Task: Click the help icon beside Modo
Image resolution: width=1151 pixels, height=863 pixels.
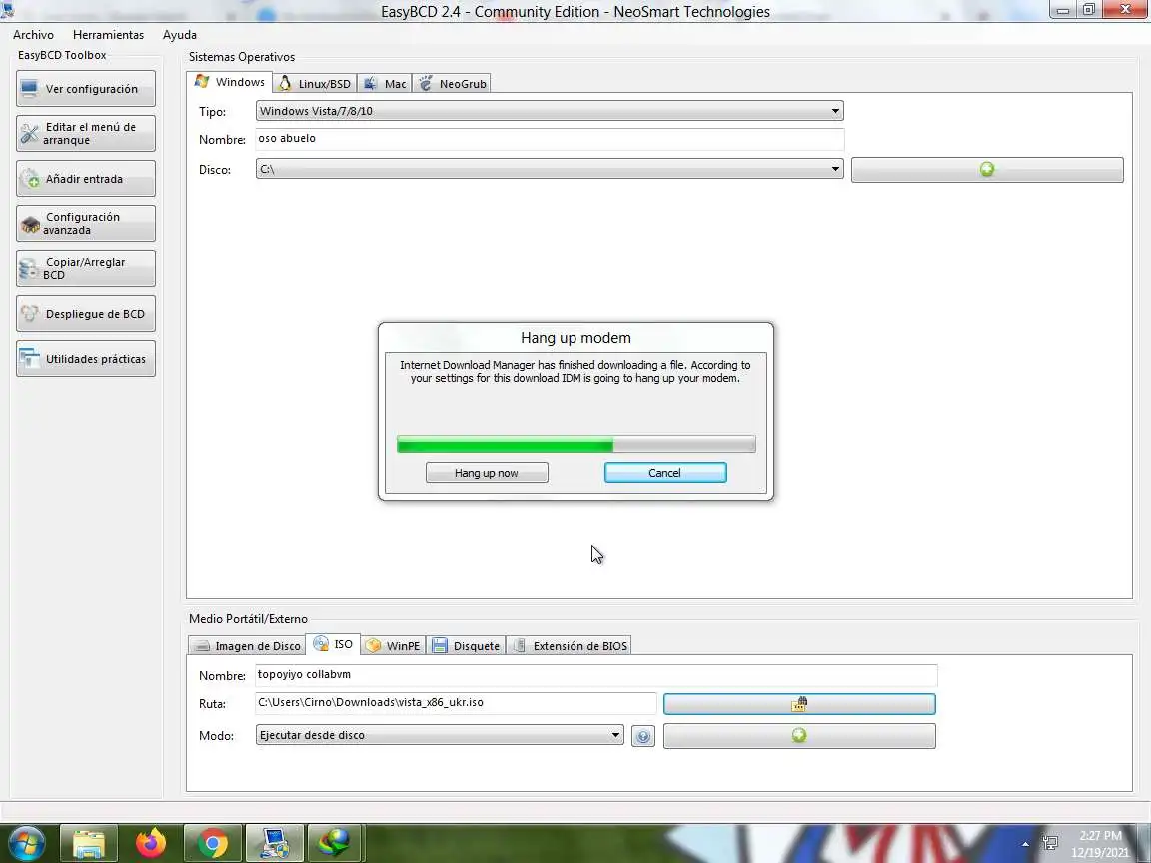Action: pyautogui.click(x=643, y=736)
